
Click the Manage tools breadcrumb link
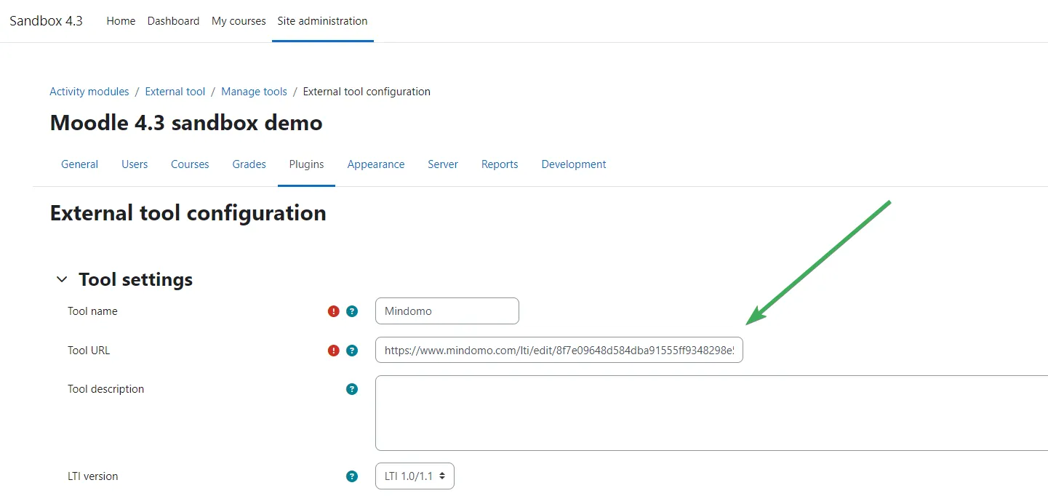click(254, 92)
